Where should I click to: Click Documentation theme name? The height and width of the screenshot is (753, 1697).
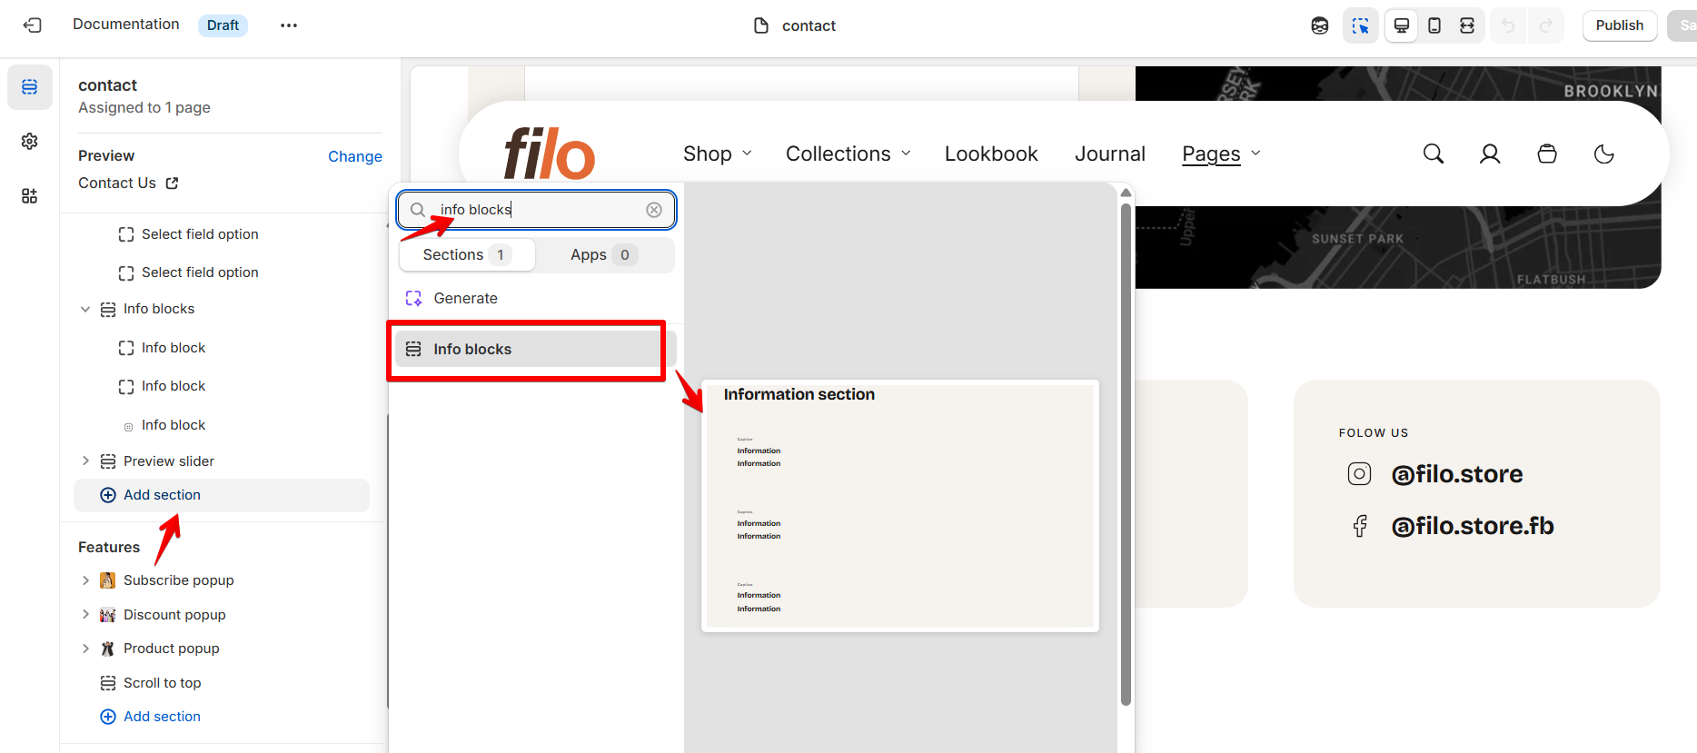tap(126, 25)
